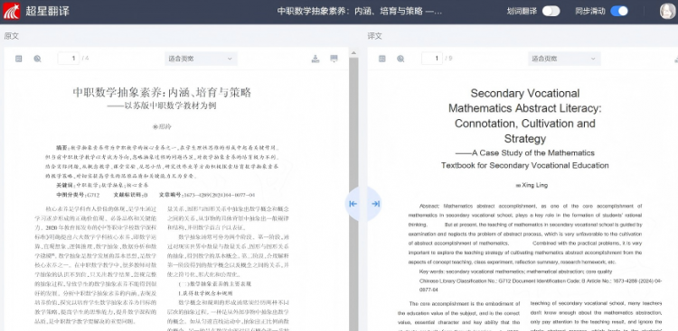
Task: Download the original document
Action: pos(315,59)
